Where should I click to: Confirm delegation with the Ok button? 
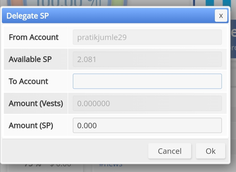tap(211, 151)
